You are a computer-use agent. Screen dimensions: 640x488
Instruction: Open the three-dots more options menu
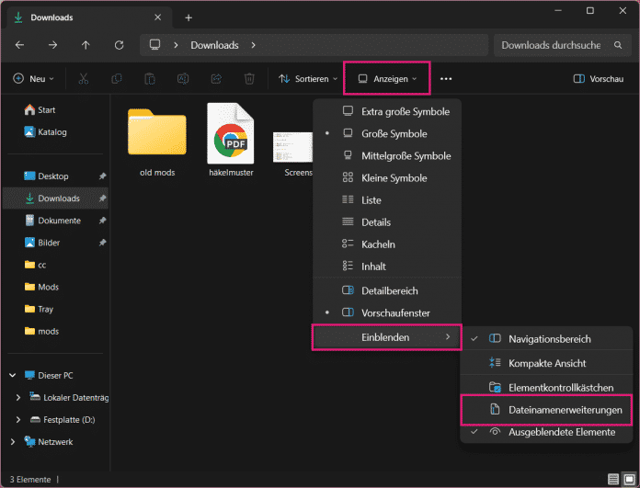coord(446,79)
